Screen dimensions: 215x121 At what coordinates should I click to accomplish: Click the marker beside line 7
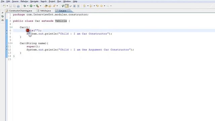pyautogui.click(x=7, y=34)
